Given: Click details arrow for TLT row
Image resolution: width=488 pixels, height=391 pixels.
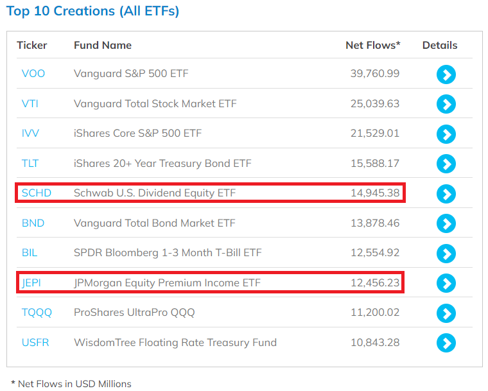Looking at the screenshot, I should click(x=446, y=164).
